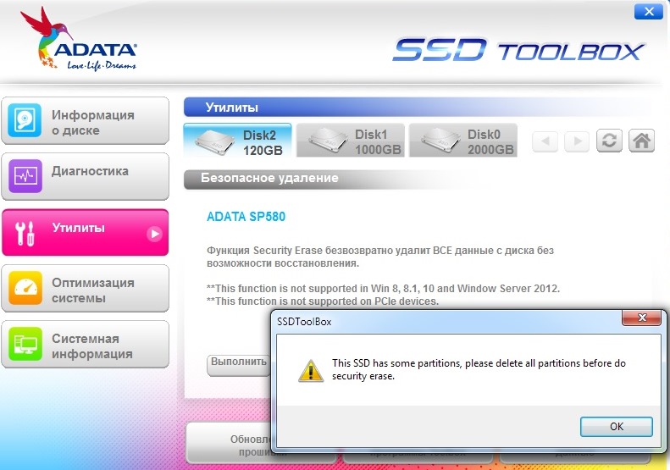670x470 pixels.
Task: Click the diagnostics pulse monitor icon
Action: pyautogui.click(x=25, y=176)
